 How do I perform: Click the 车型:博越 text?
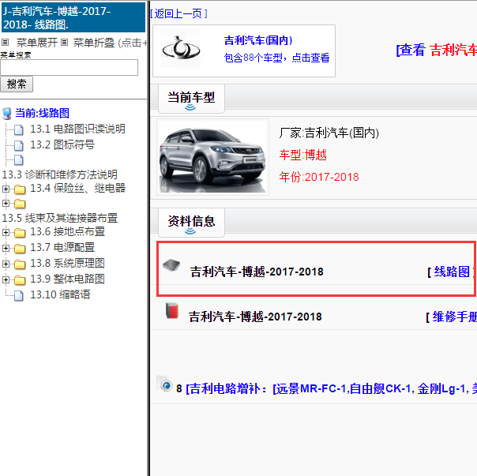pyautogui.click(x=303, y=156)
